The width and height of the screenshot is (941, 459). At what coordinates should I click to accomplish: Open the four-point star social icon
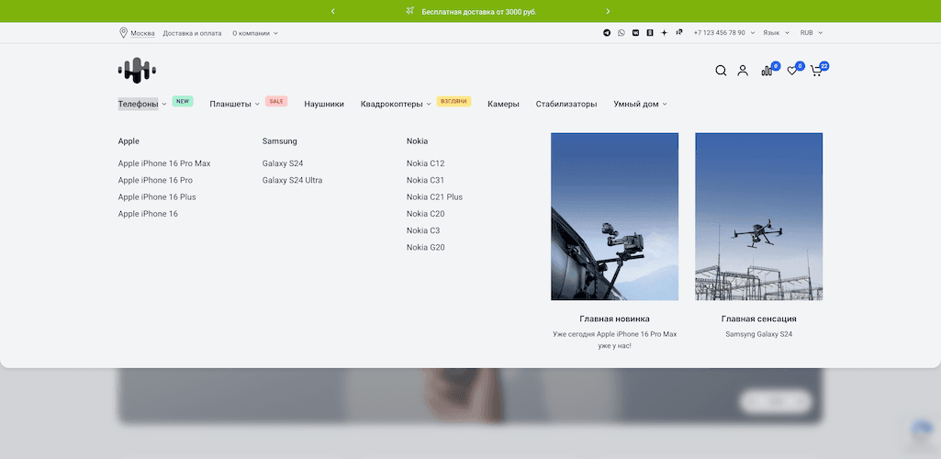pos(665,33)
